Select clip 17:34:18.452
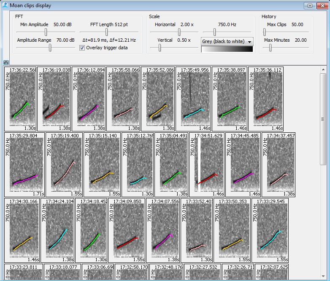The width and height of the screenshot is (330, 281). 91,230
